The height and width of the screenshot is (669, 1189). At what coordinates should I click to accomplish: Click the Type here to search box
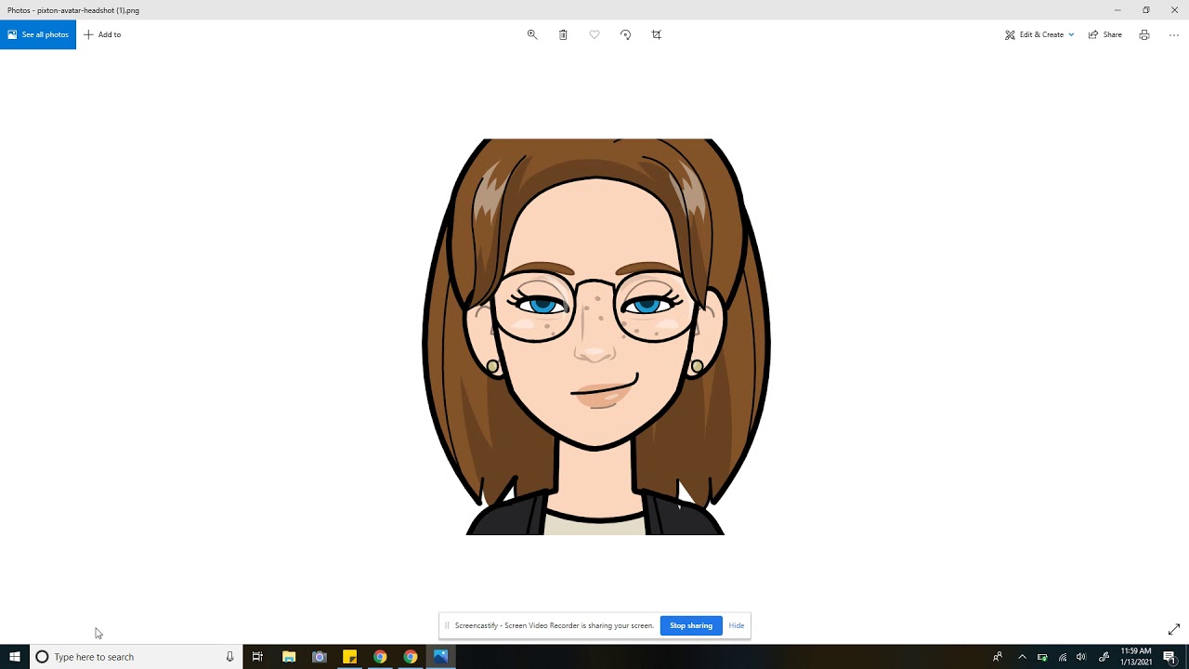(x=137, y=657)
